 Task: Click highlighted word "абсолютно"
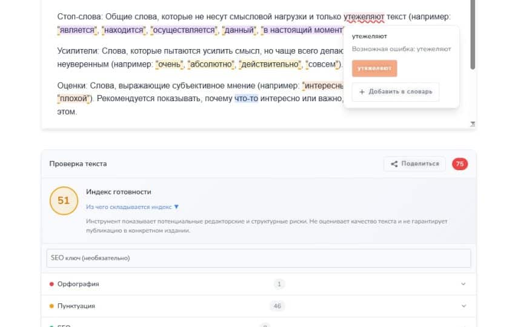pyautogui.click(x=212, y=64)
